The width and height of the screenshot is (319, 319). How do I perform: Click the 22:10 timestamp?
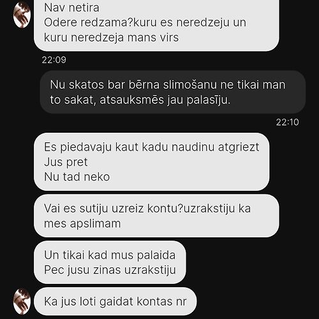[x=287, y=122]
